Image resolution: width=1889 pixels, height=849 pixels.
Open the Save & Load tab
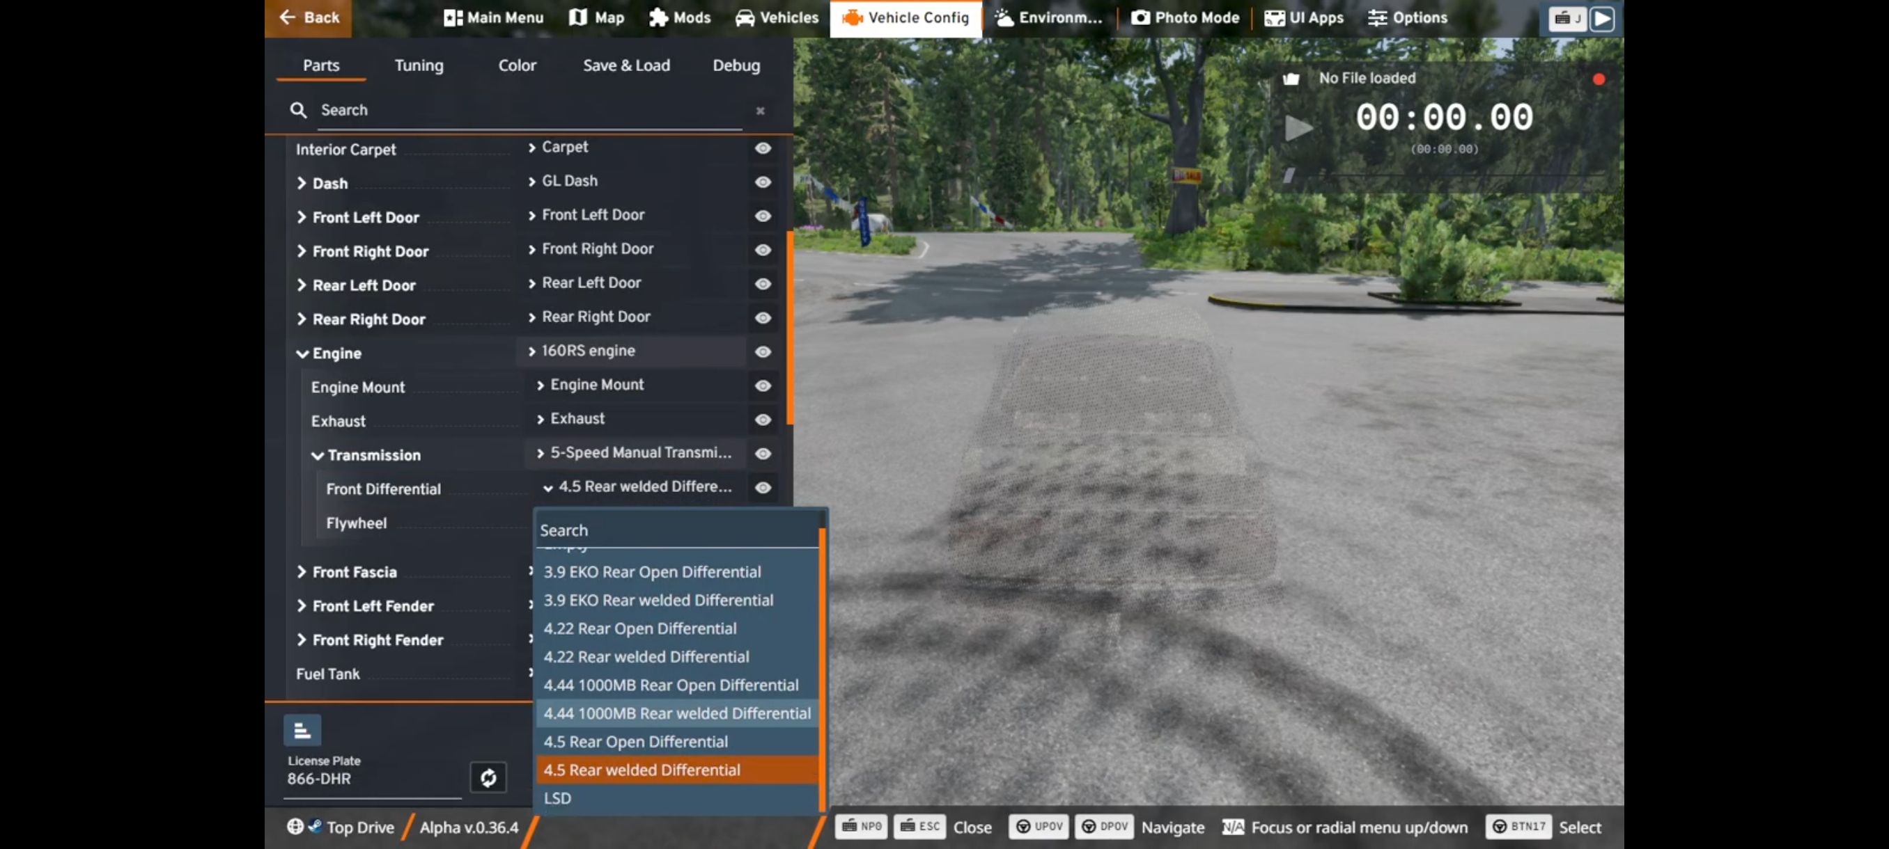[x=625, y=65]
